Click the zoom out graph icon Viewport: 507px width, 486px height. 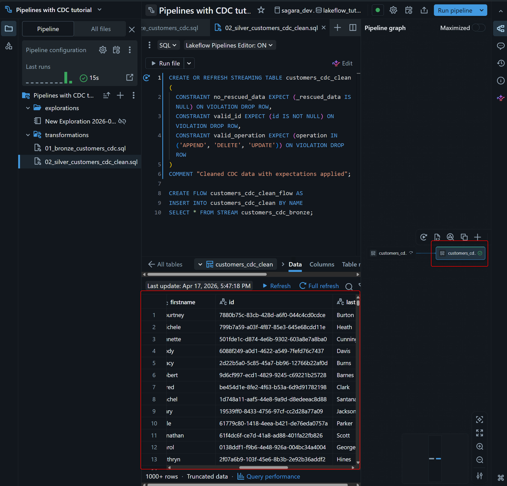point(479,460)
